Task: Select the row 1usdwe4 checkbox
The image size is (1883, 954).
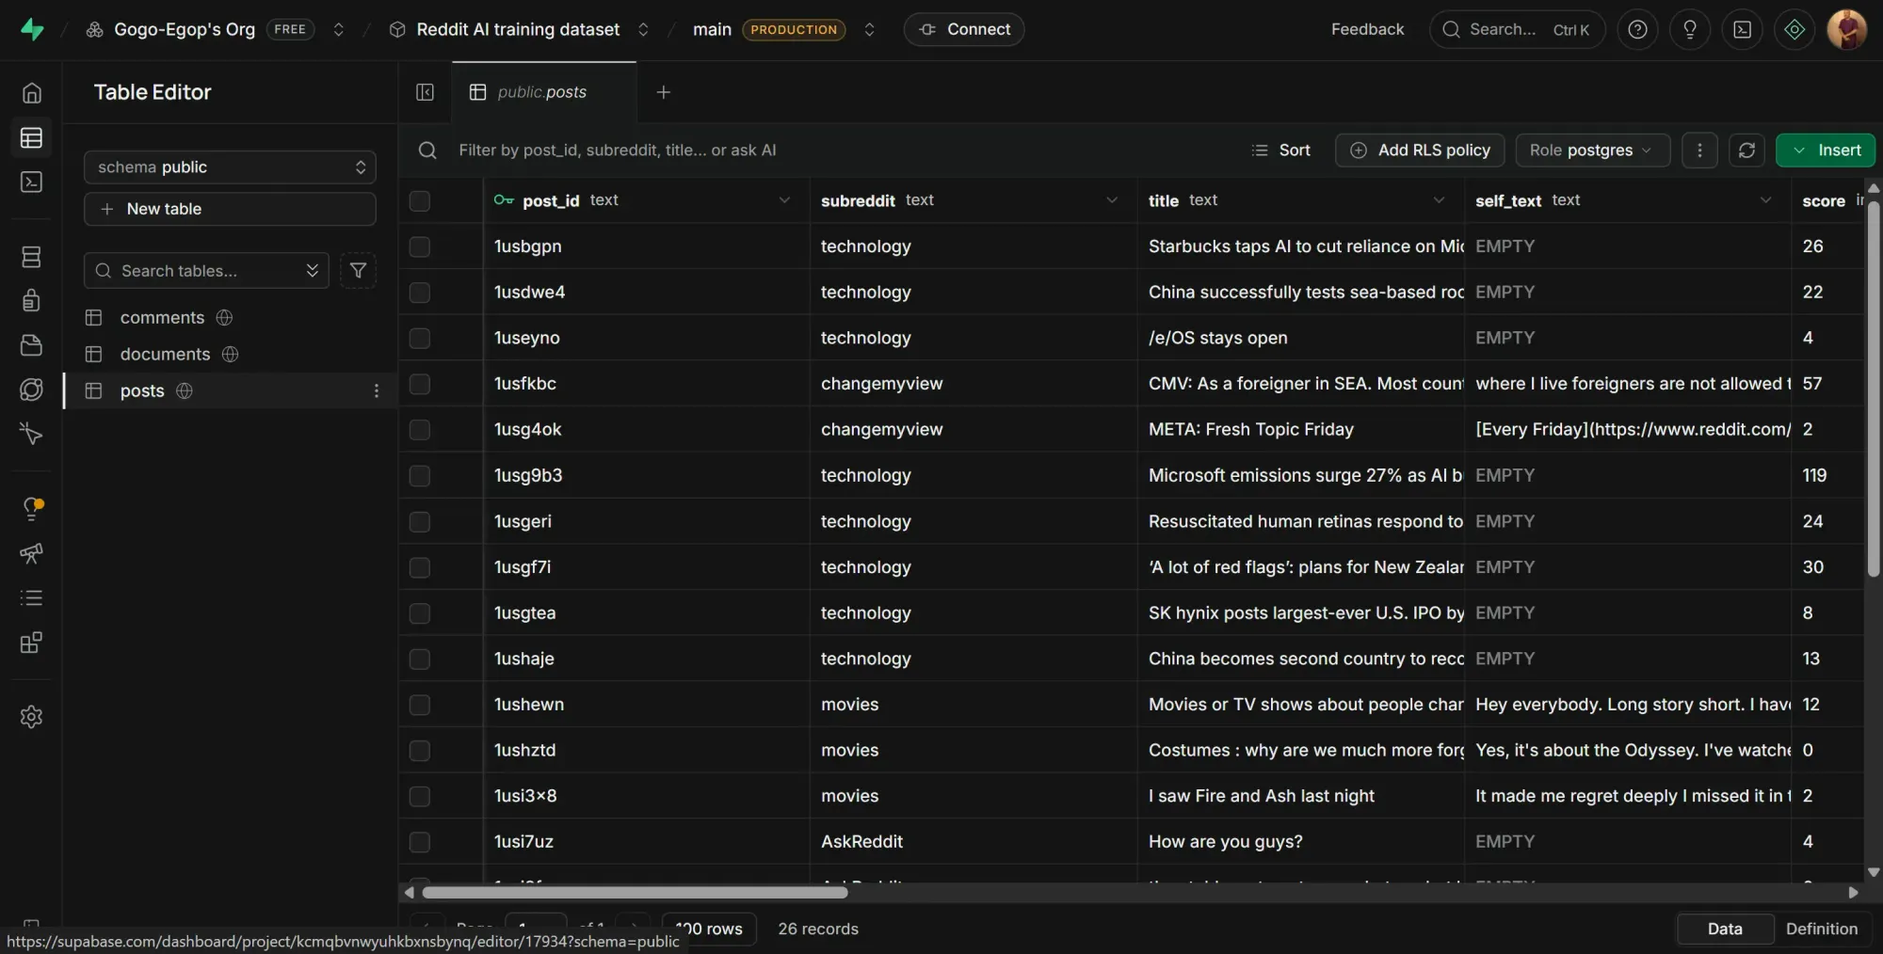Action: pyautogui.click(x=420, y=293)
